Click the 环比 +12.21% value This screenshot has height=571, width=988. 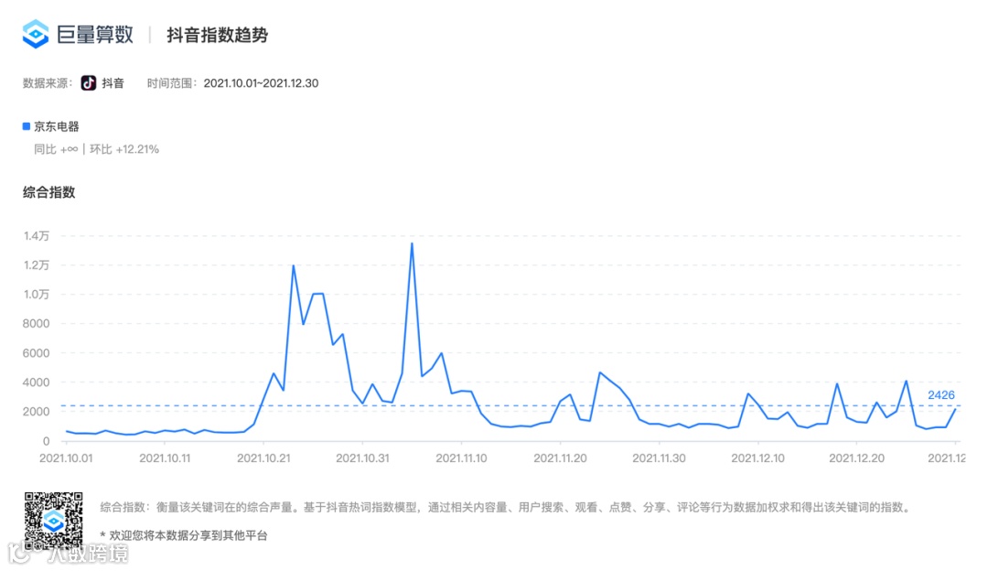[124, 149]
